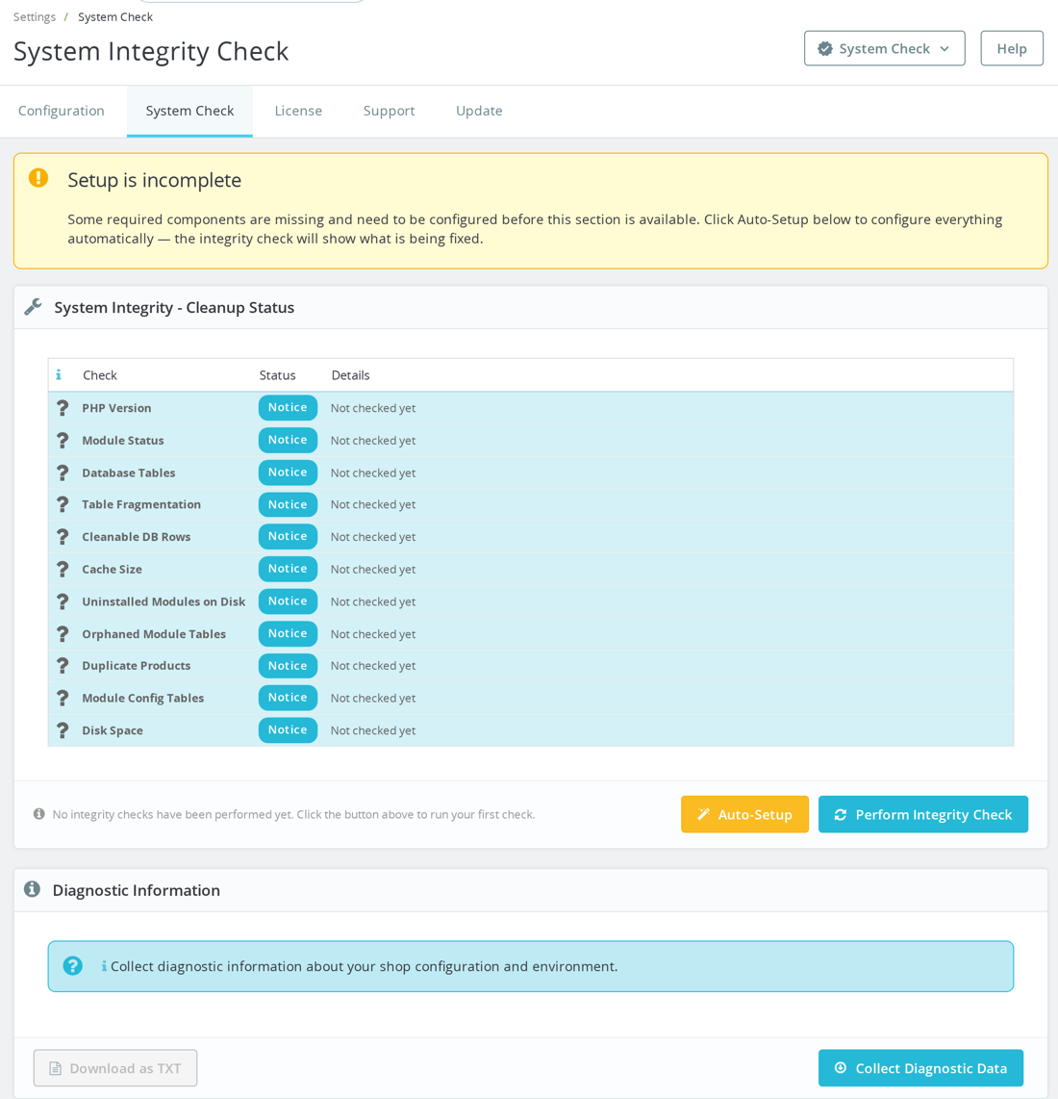Go to the Update tab

point(479,111)
